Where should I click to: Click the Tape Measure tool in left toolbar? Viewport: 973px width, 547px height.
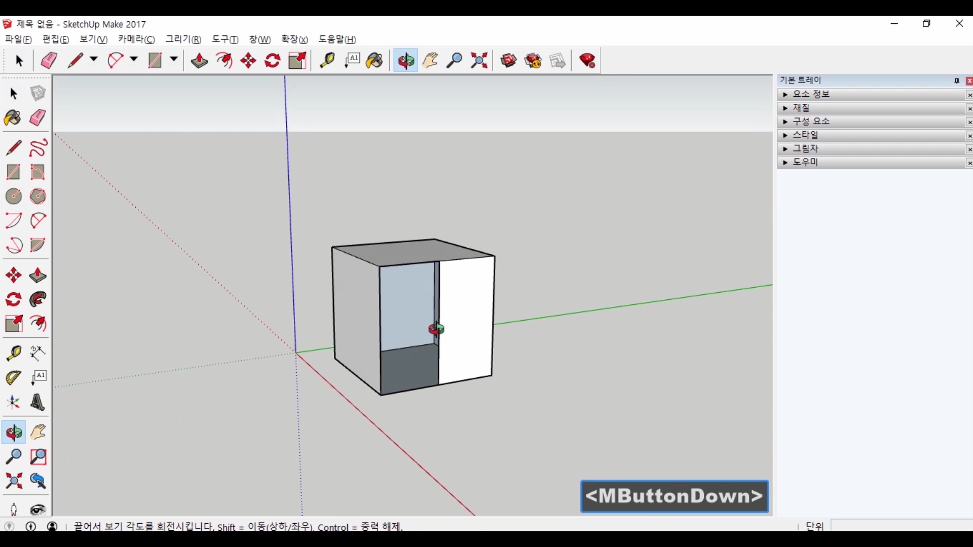click(x=14, y=353)
